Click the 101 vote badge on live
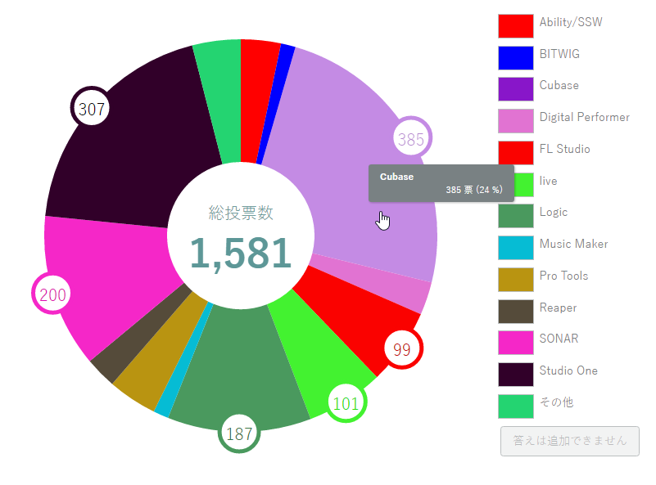 [x=346, y=402]
